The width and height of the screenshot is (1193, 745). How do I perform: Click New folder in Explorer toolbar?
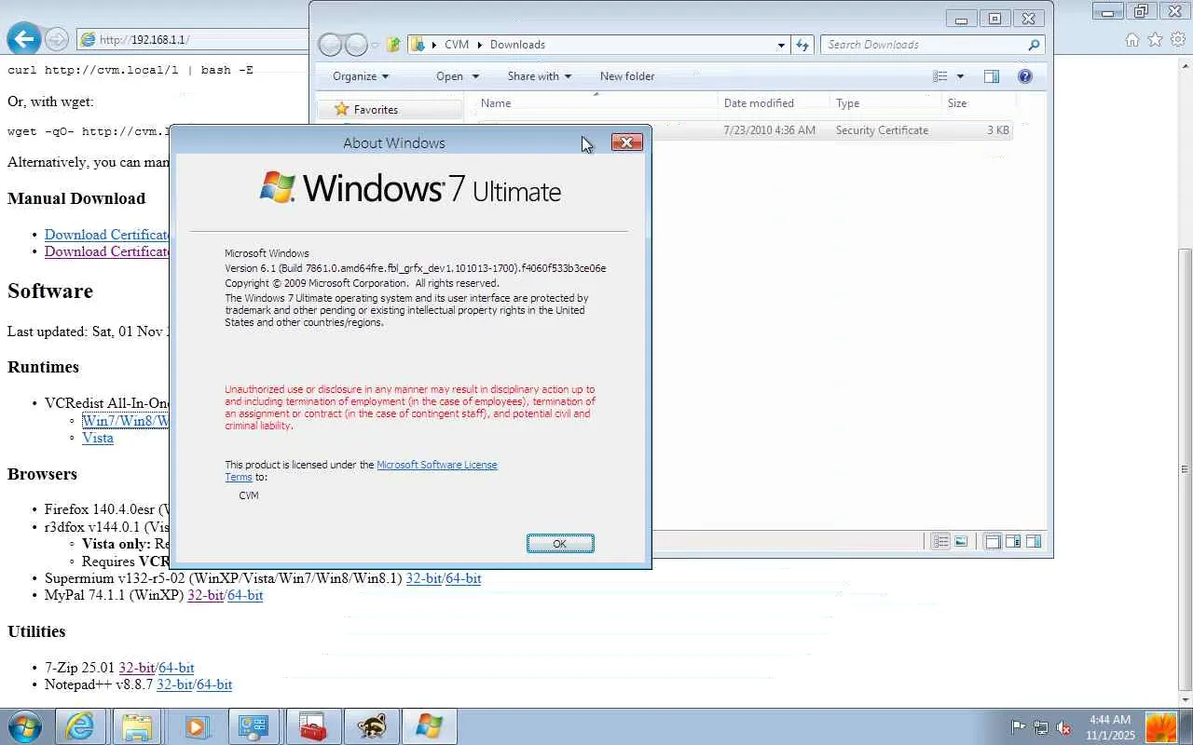pyautogui.click(x=627, y=76)
